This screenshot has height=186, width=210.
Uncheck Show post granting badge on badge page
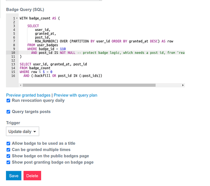point(8,162)
